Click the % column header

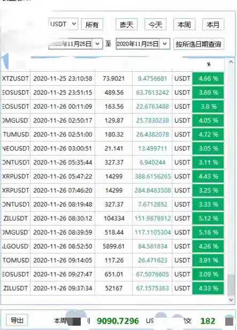click(x=209, y=64)
